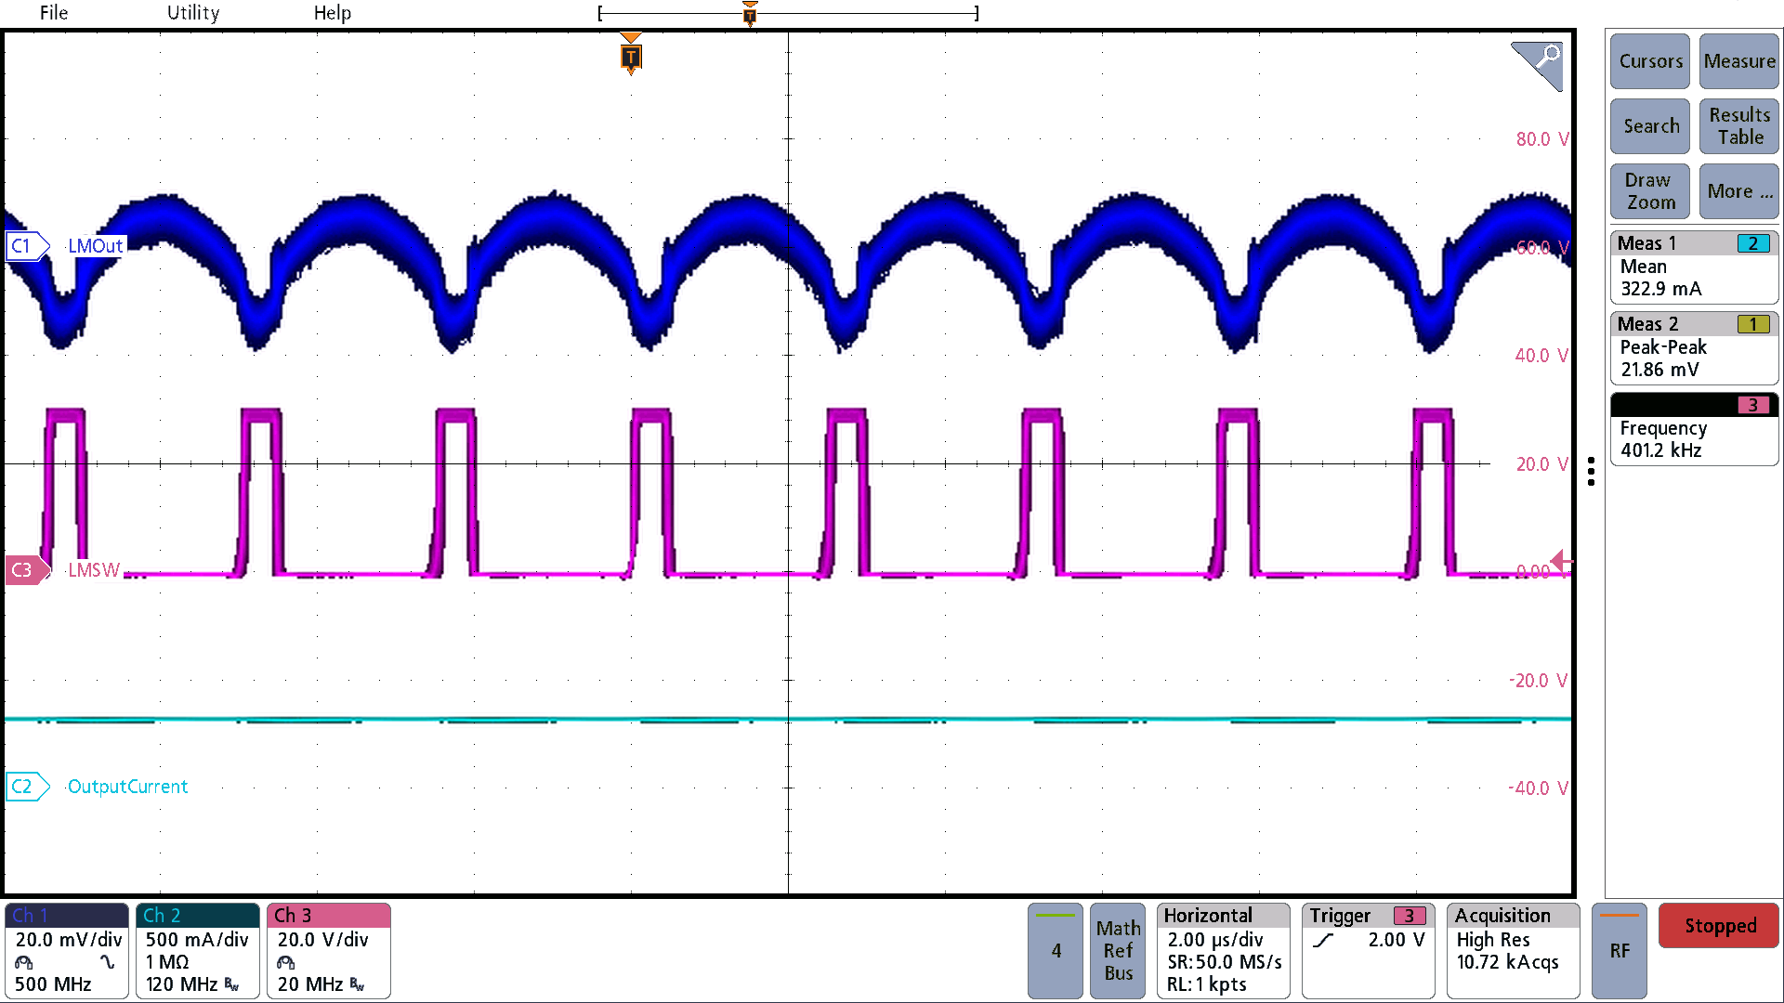
Task: Open the Math Ref Bus panel
Action: (x=1118, y=950)
